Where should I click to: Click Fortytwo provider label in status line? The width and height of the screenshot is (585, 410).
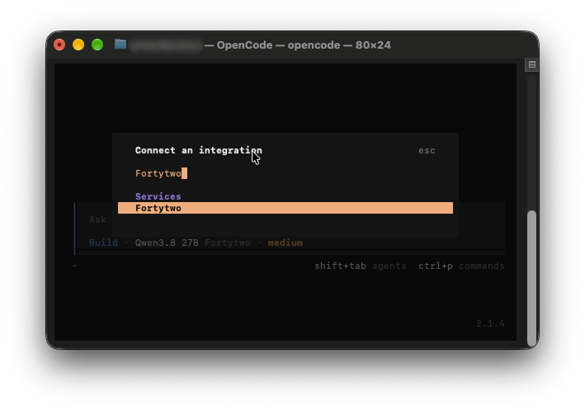click(x=228, y=243)
